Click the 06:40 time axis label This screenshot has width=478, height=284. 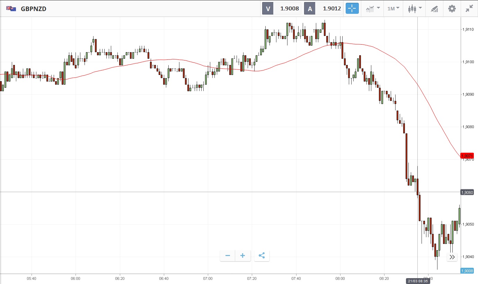tap(164, 278)
